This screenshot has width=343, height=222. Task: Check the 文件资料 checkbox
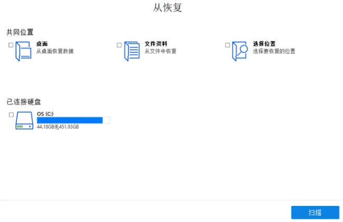[119, 45]
